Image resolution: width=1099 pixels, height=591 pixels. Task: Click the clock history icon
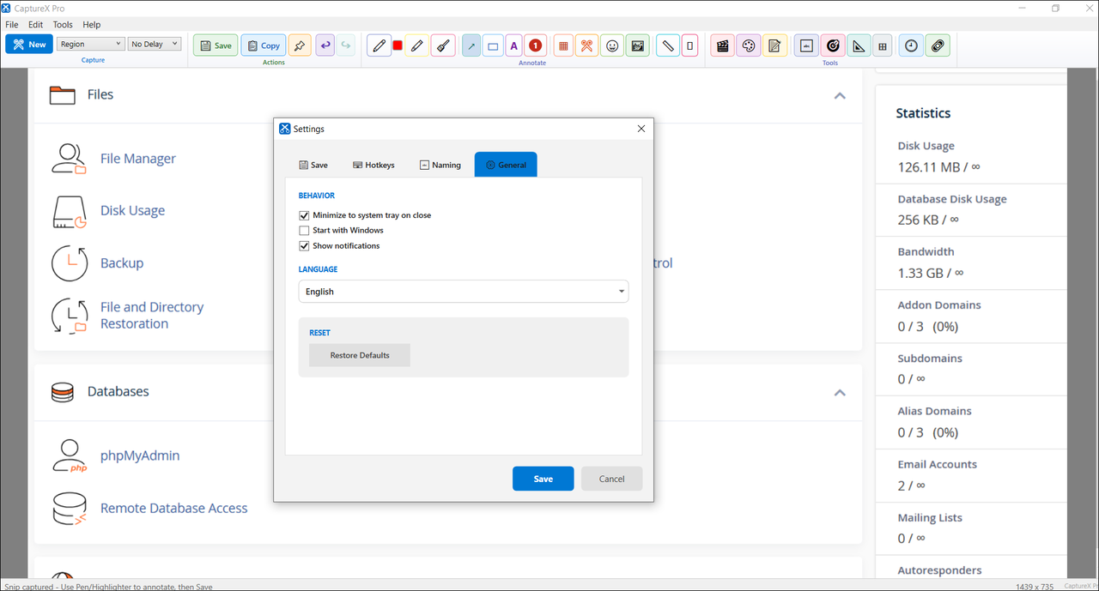click(x=911, y=45)
